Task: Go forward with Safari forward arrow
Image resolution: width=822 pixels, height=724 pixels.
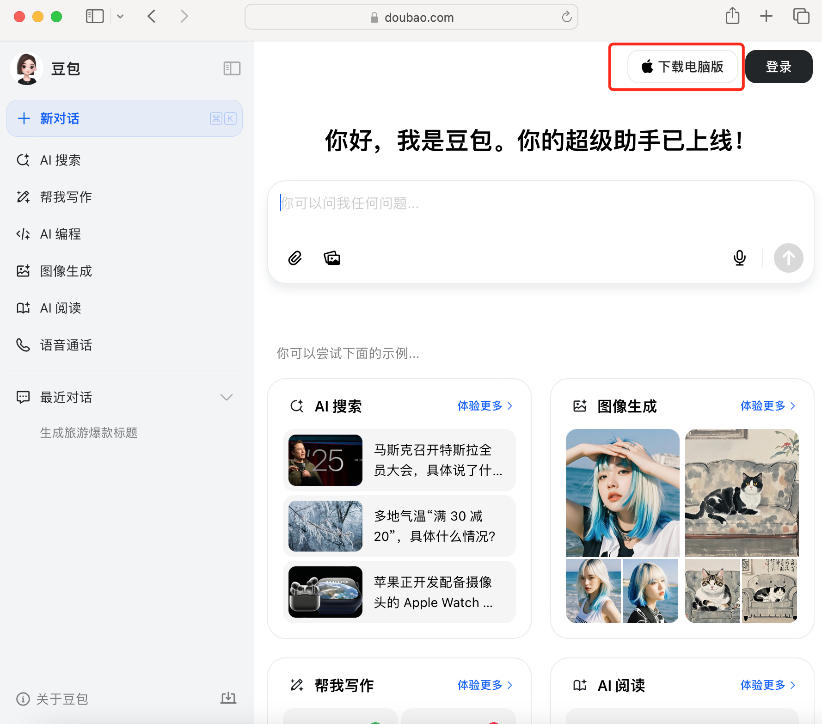Action: click(x=184, y=17)
